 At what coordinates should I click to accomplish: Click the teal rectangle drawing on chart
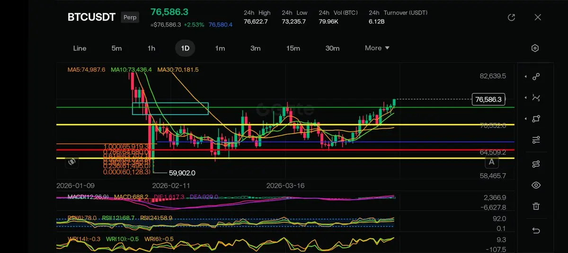point(170,108)
